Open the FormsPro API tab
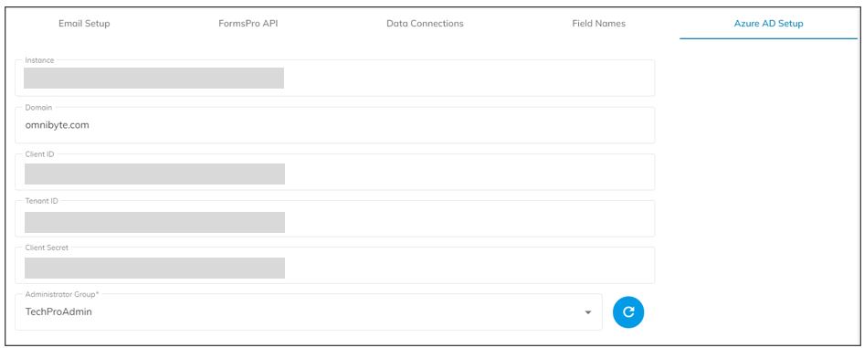This screenshot has height=348, width=864. click(x=248, y=24)
